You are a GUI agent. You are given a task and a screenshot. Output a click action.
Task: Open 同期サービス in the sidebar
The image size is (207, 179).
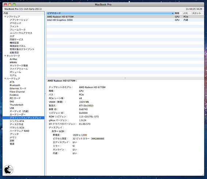coord(16,39)
